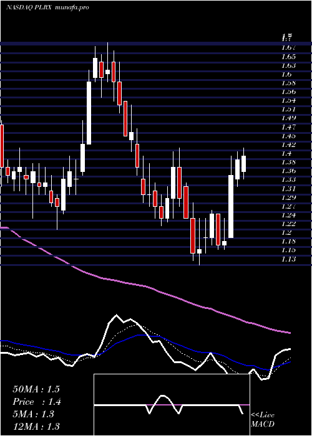Click the 1.13 price axis label
Screen dimensions: 312x436
tap(288, 260)
